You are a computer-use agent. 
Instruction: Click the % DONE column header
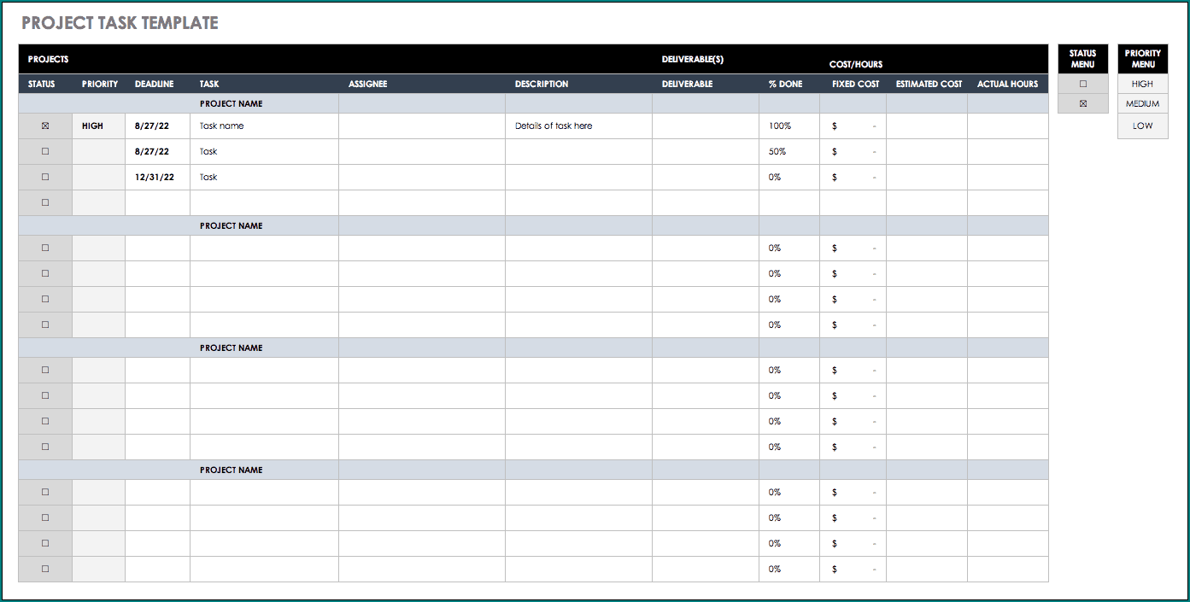(x=785, y=84)
